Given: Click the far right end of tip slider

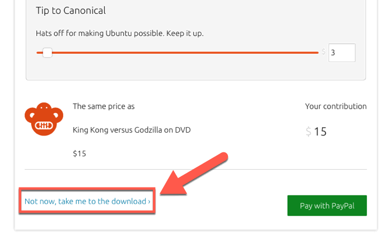Looking at the screenshot, I should [317, 53].
